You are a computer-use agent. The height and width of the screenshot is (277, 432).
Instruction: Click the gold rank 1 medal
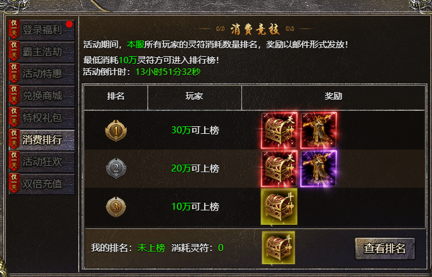pos(116,131)
